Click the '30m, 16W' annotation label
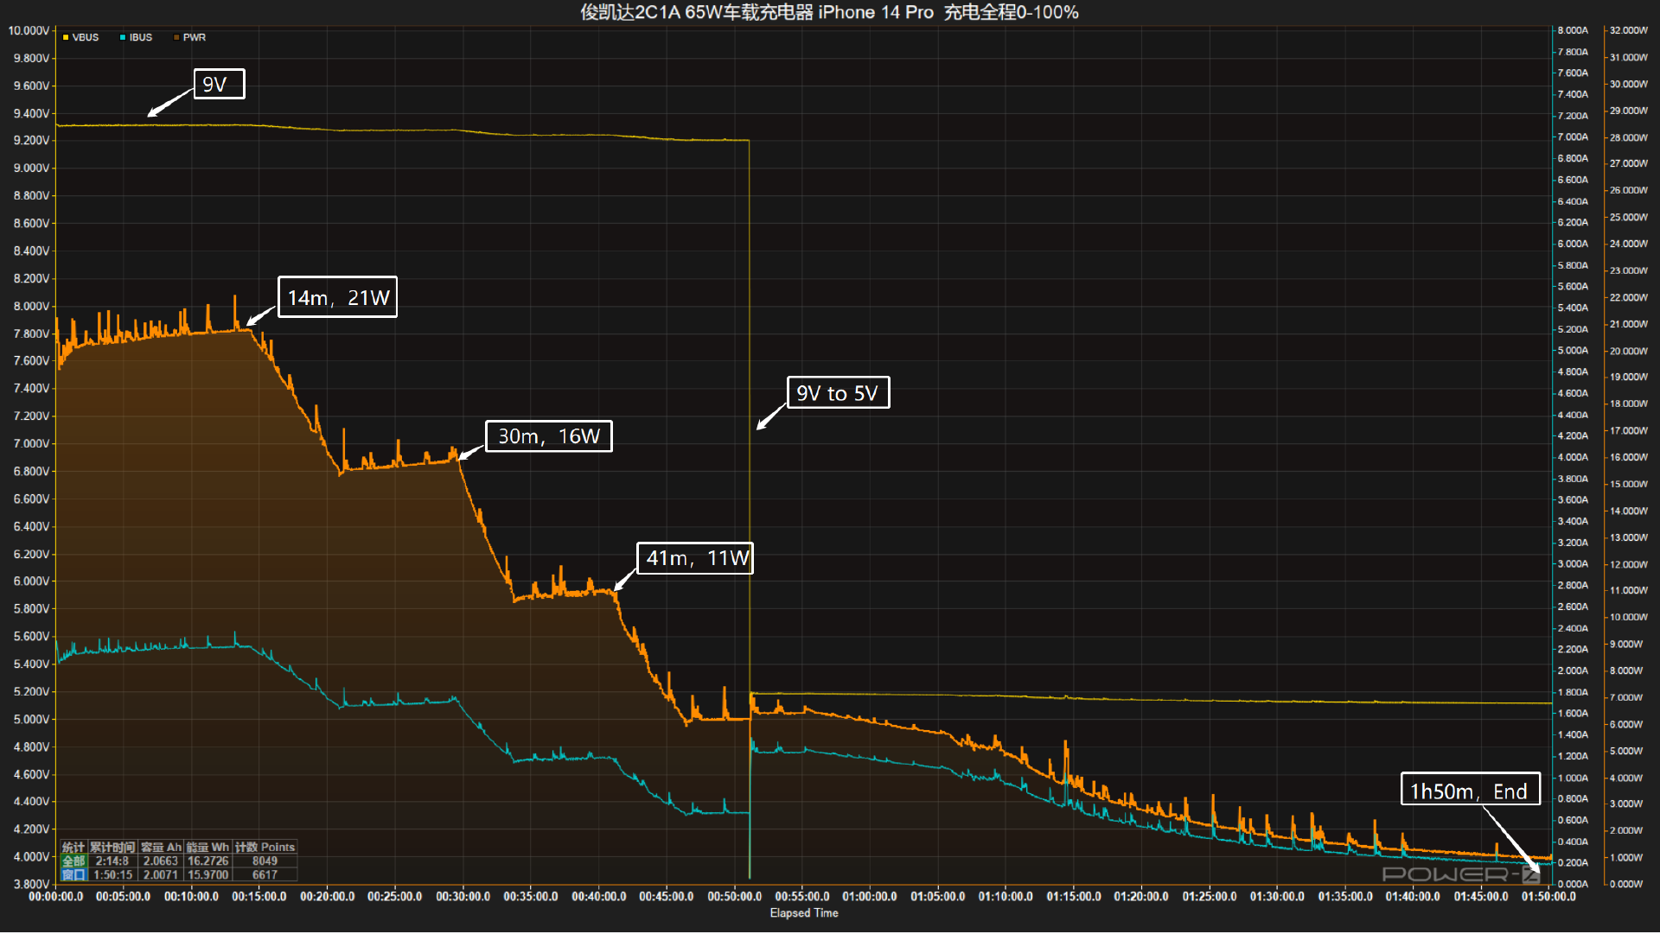The height and width of the screenshot is (934, 1660). (548, 436)
